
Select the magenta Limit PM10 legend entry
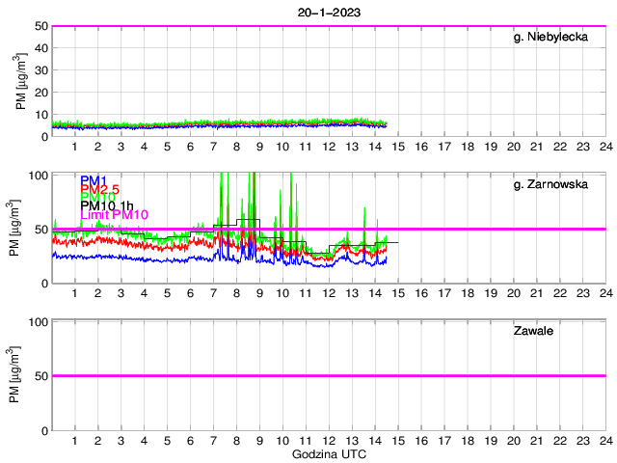pyautogui.click(x=114, y=214)
